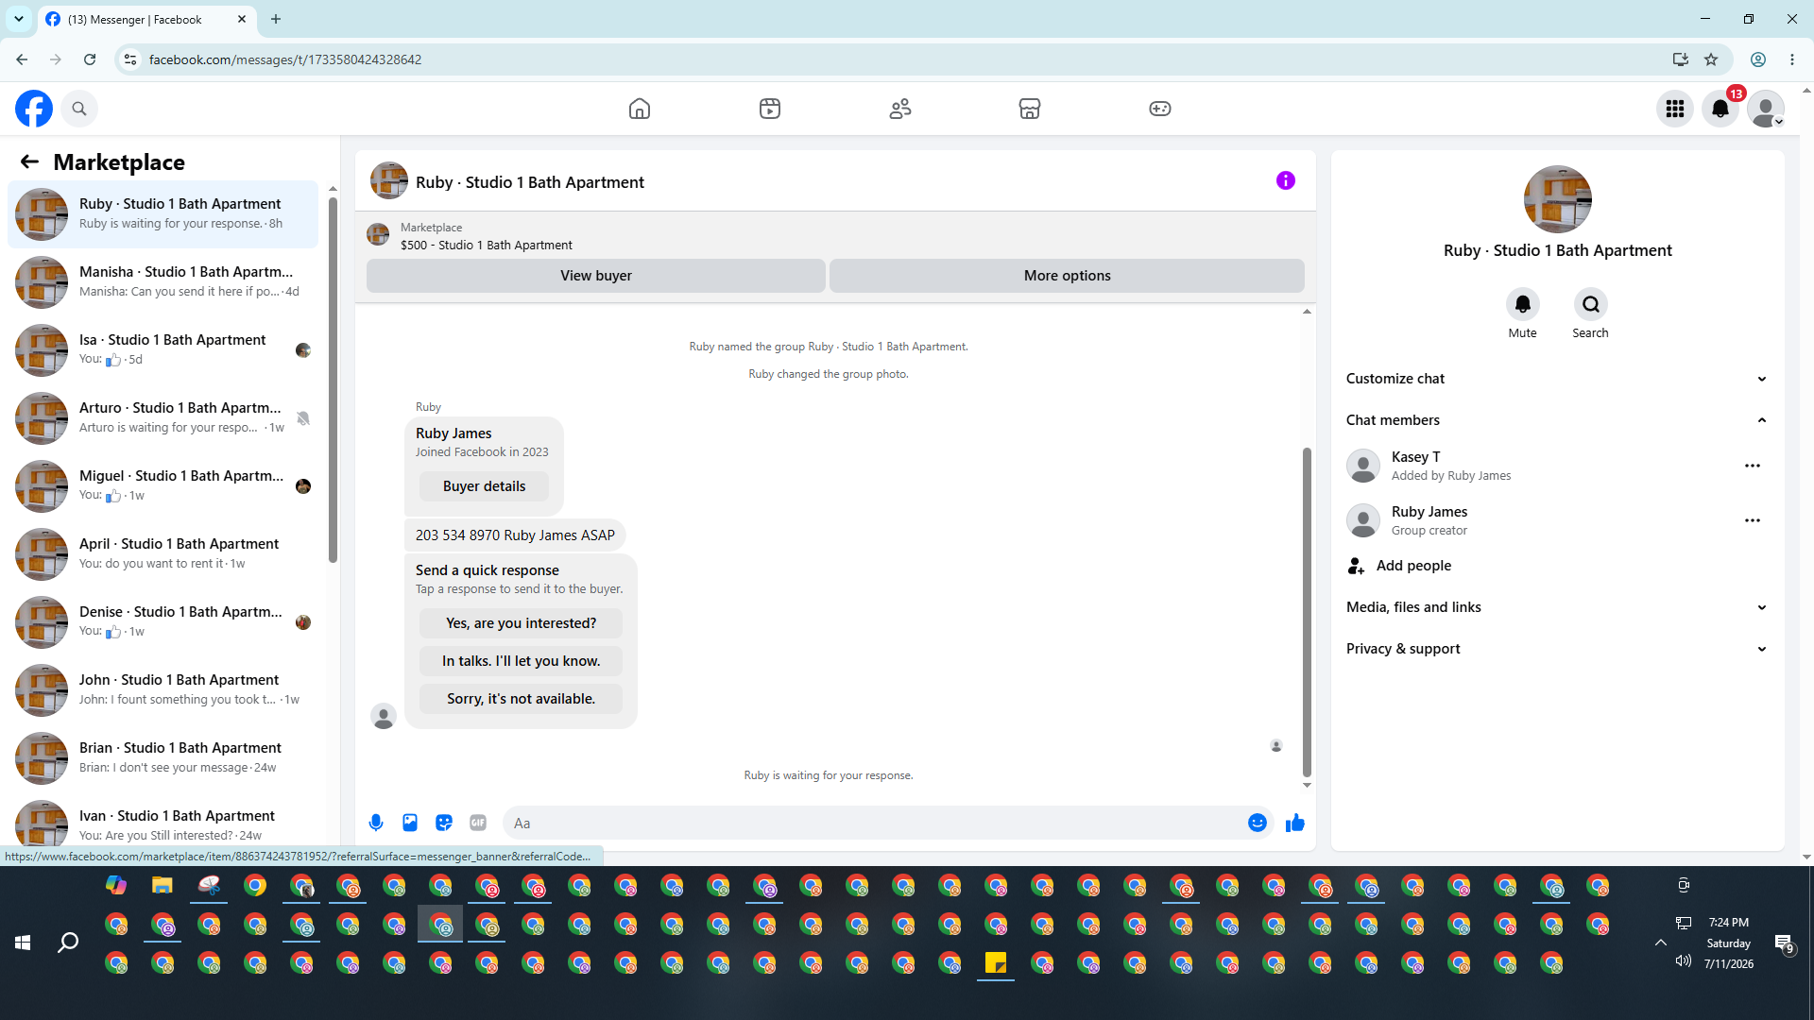Open Ivan's Studio 1 Bath Apartment chat
1814x1020 pixels.
pos(163,822)
